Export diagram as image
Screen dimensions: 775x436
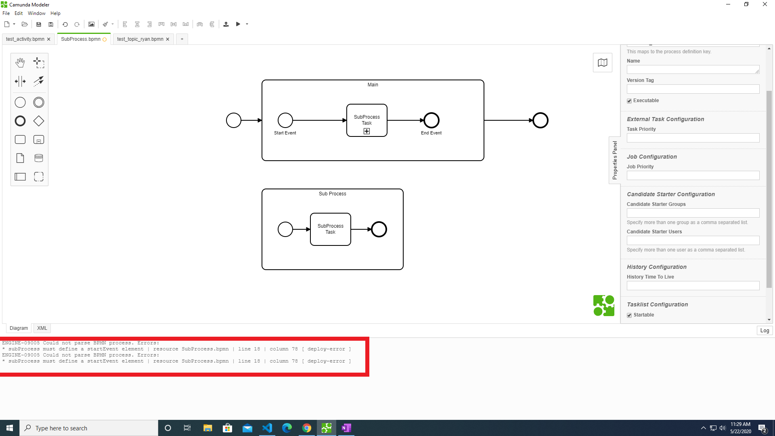tap(91, 24)
